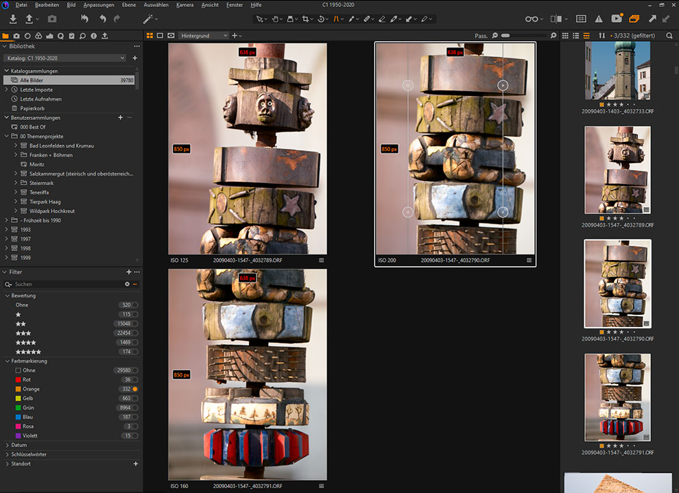The width and height of the screenshot is (679, 493).
Task: Open the Anpassungen menu
Action: [99, 5]
